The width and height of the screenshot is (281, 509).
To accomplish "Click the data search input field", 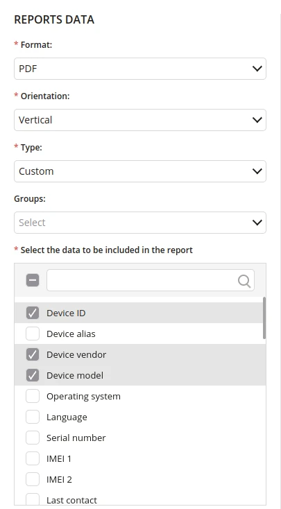I will coord(151,280).
